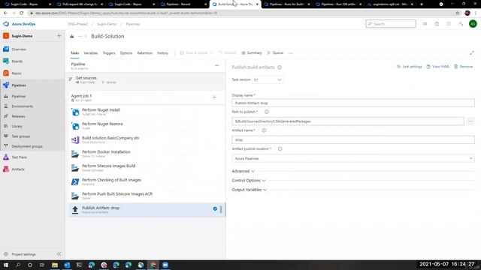Open File Explorer from the taskbar
Image resolution: width=481 pixels, height=270 pixels.
[55, 265]
